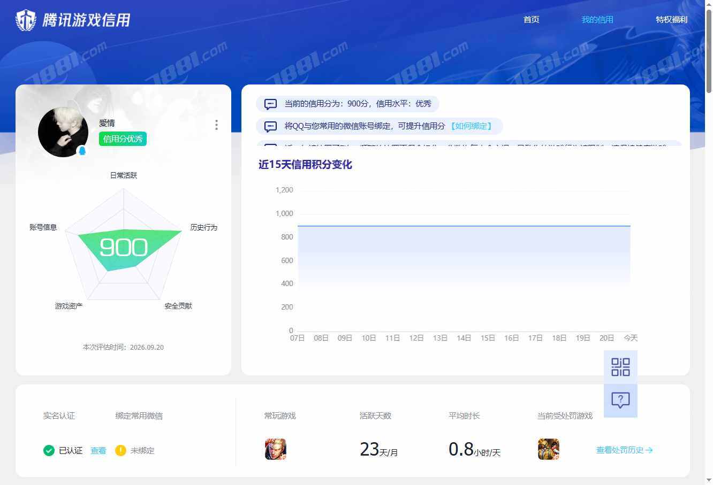Click the QQ penguin badge on avatar
This screenshot has width=713, height=485.
(x=82, y=151)
